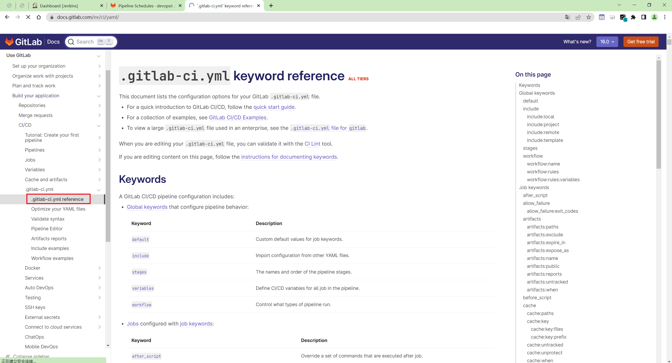This screenshot has height=363, width=672.
Task: Collapse Build your application section
Action: tap(99, 96)
